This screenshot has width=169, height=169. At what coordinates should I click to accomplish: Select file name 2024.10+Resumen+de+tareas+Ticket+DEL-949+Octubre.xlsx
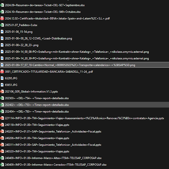click(43, 12)
